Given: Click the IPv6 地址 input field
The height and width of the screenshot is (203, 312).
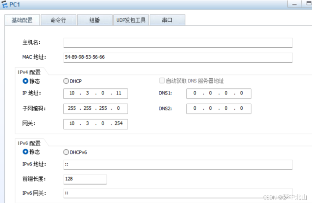Looking at the screenshot, I should pos(178,165).
